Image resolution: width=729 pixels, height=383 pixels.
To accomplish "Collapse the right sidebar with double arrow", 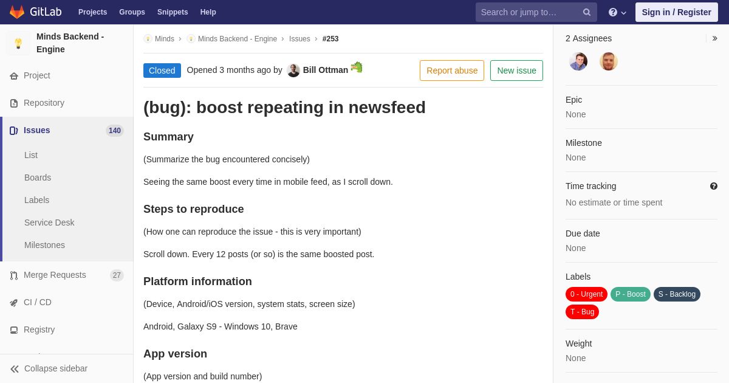I will coord(714,38).
